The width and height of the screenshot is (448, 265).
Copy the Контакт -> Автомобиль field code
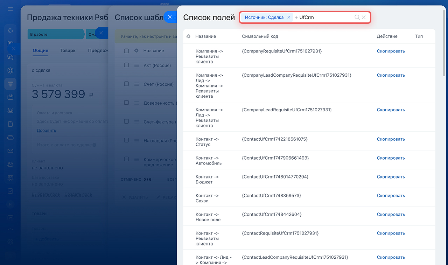click(x=391, y=158)
